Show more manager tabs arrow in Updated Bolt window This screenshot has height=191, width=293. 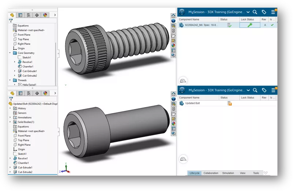[55, 93]
